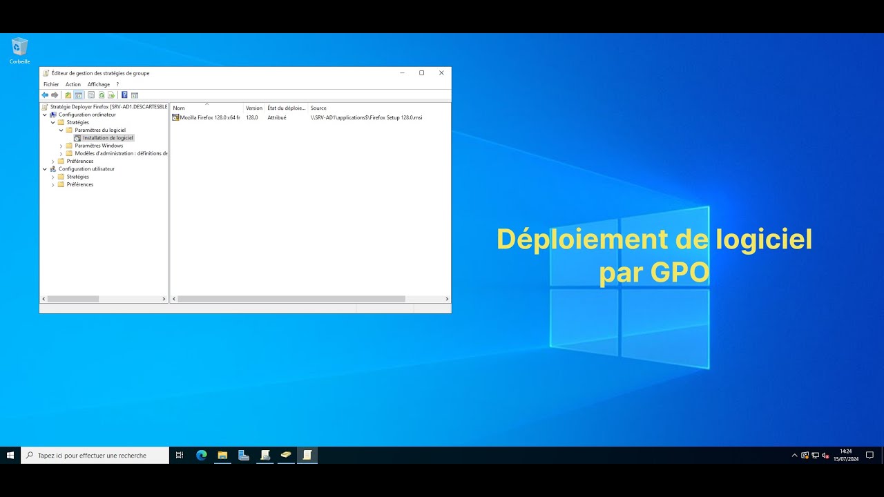Toggle the action pane icon in toolbar
The width and height of the screenshot is (884, 497).
click(135, 95)
